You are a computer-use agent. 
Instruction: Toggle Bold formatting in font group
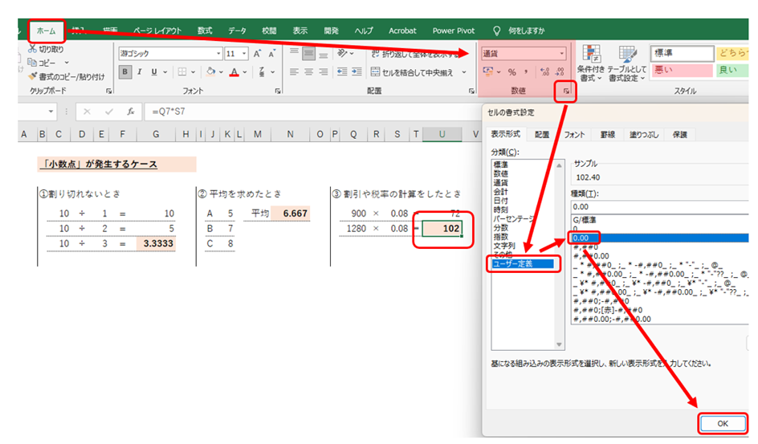coord(125,72)
